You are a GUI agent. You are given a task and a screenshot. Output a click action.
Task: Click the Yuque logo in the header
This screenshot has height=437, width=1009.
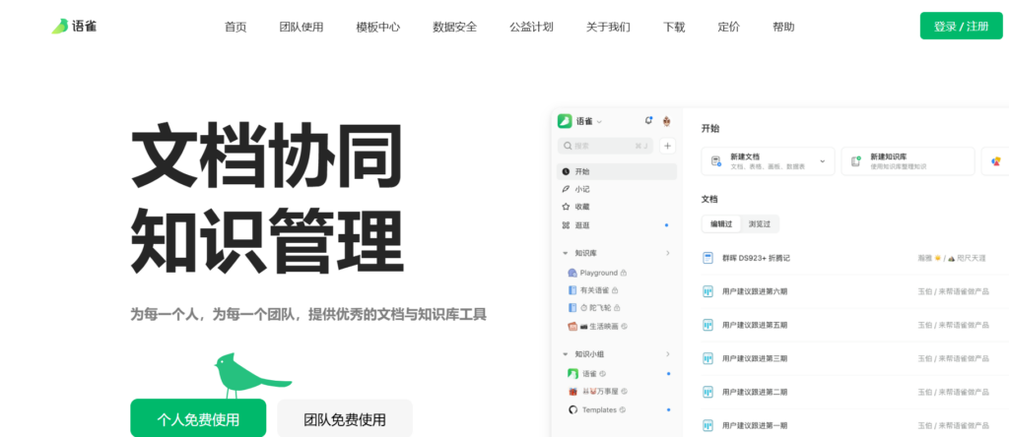click(x=74, y=27)
